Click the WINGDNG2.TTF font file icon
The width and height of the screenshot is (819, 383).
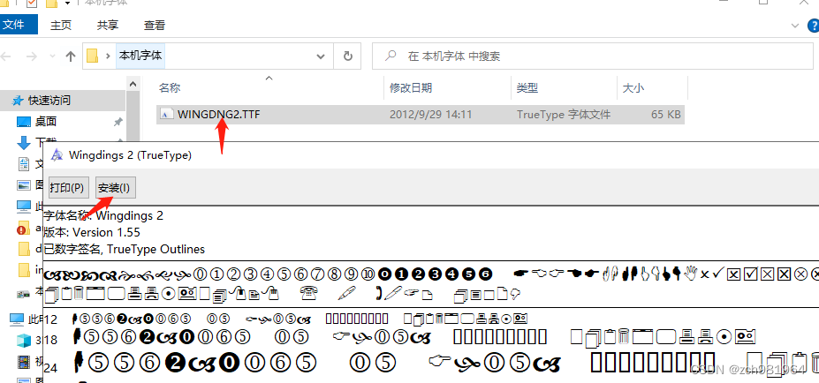tap(166, 115)
